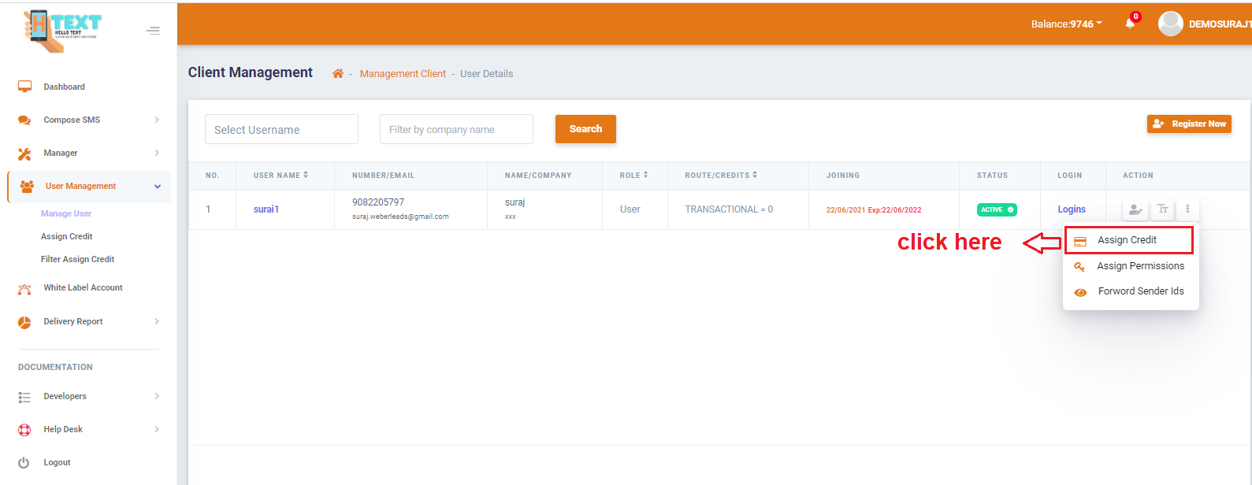Open the Balance dropdown
The width and height of the screenshot is (1252, 485).
(1066, 24)
